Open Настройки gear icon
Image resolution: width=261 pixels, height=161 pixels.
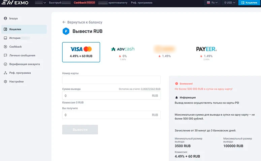click(x=5, y=82)
